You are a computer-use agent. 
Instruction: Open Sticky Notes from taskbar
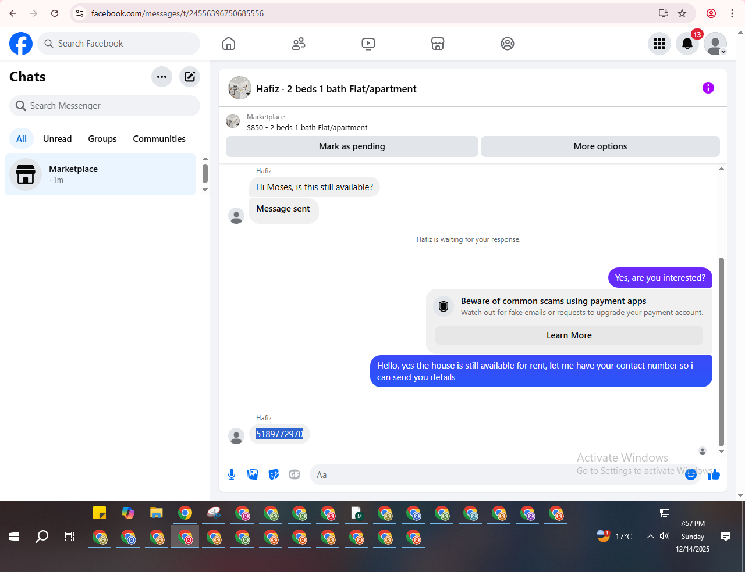click(100, 513)
